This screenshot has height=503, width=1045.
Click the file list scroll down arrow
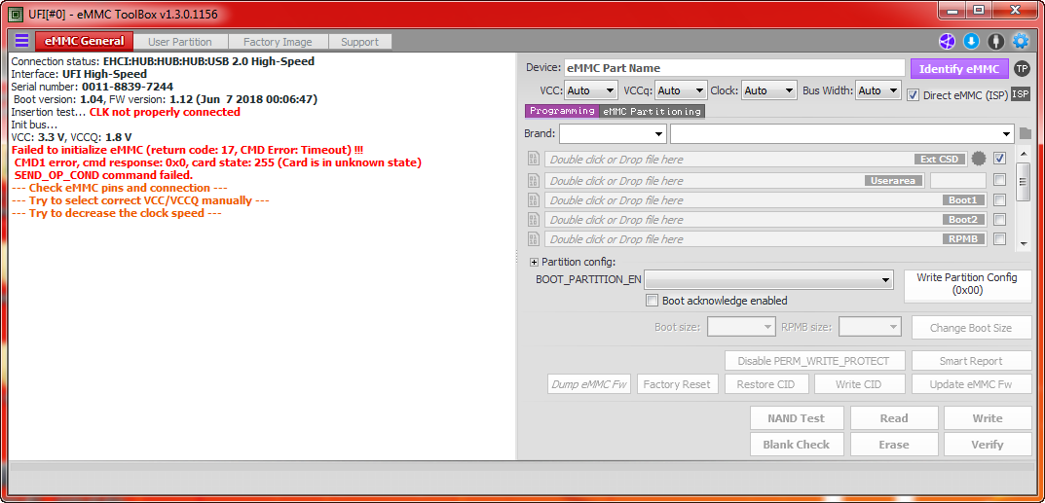[1023, 245]
